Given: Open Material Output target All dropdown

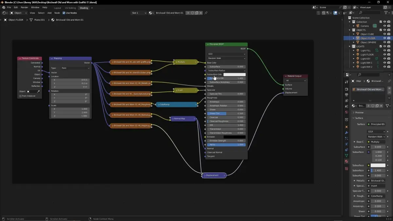Looking at the screenshot, I should (x=296, y=81).
